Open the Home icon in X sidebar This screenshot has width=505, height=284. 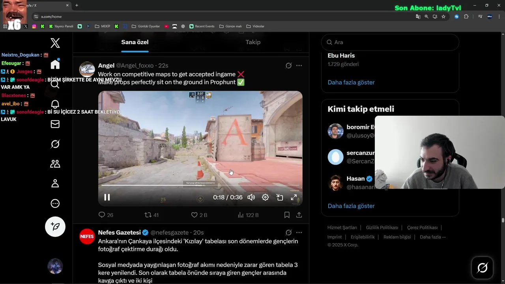tap(55, 64)
